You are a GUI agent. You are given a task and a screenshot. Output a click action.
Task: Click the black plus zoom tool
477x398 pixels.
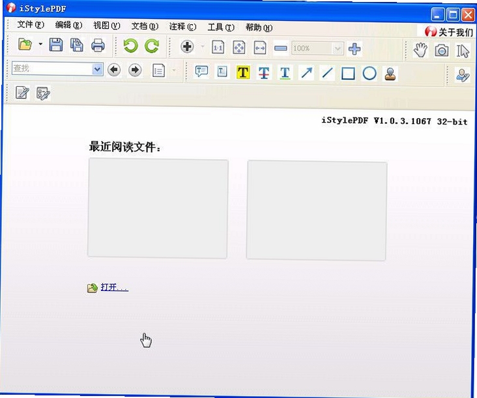[187, 47]
